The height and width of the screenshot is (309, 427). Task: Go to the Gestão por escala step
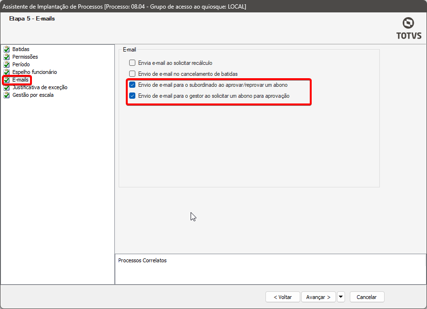click(x=33, y=95)
